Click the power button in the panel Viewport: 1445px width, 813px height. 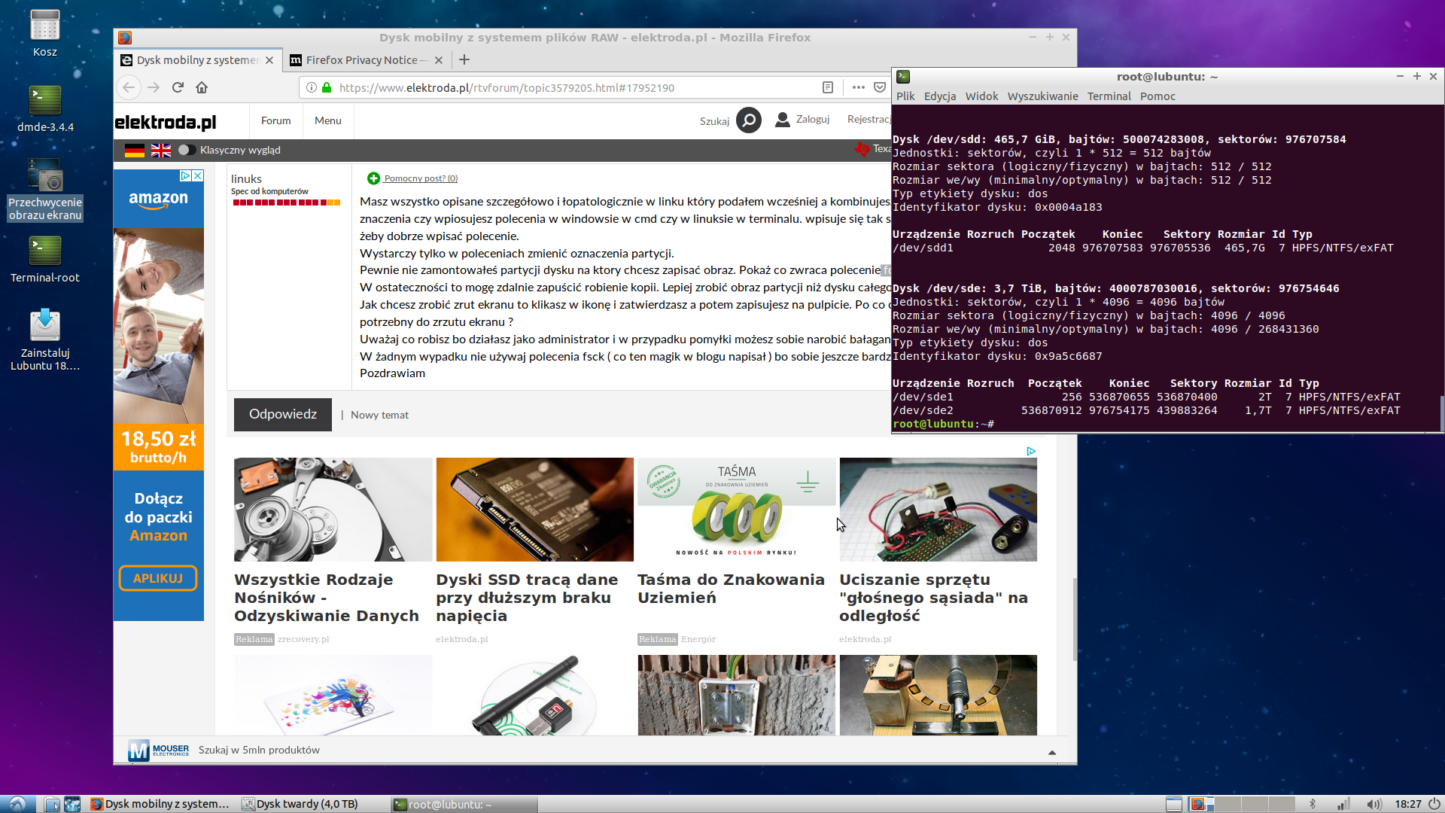pos(1434,804)
